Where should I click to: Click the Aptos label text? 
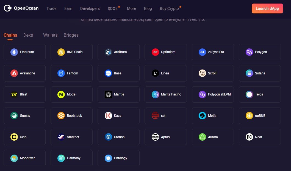click(165, 137)
